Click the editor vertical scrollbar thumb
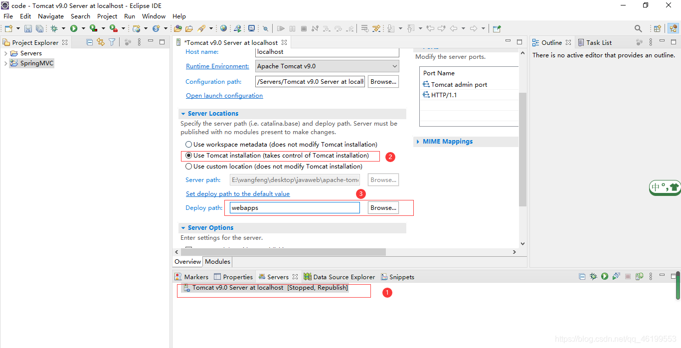The image size is (681, 348). (522, 150)
